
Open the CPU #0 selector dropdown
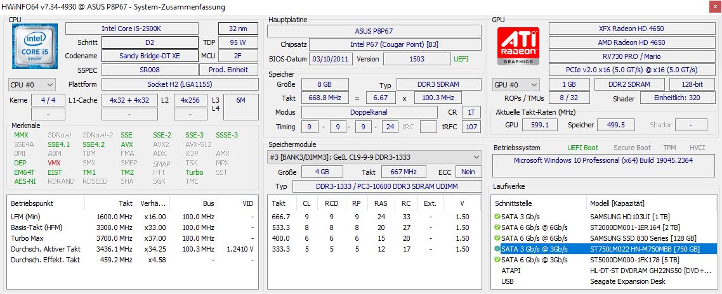32,85
